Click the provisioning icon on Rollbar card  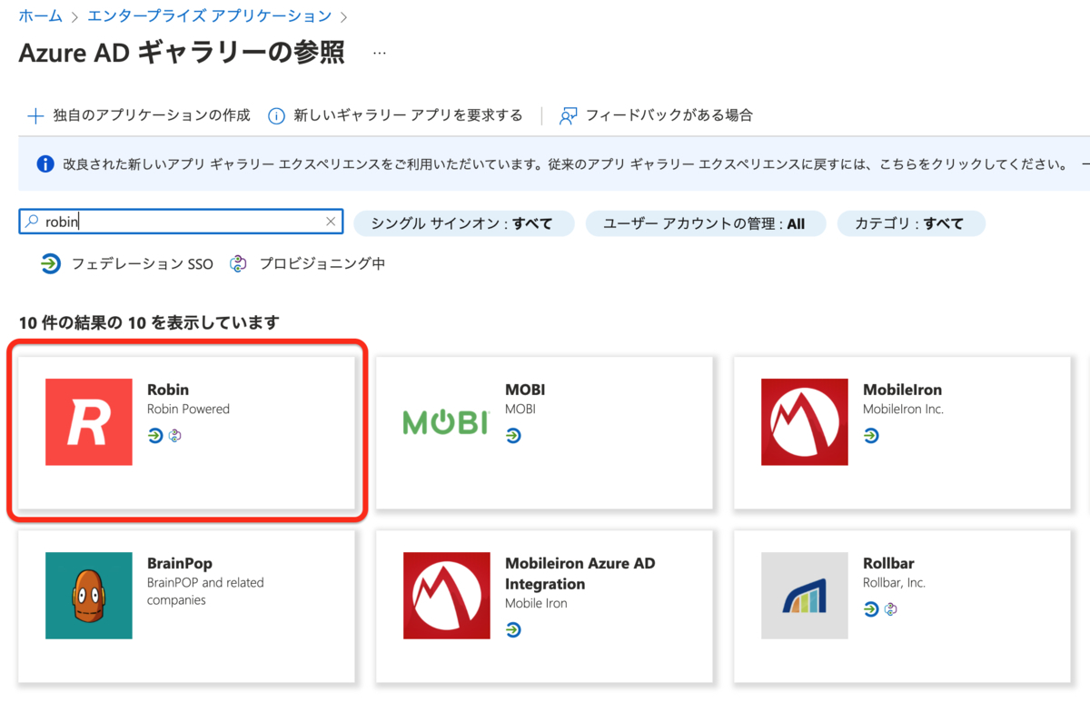(891, 609)
